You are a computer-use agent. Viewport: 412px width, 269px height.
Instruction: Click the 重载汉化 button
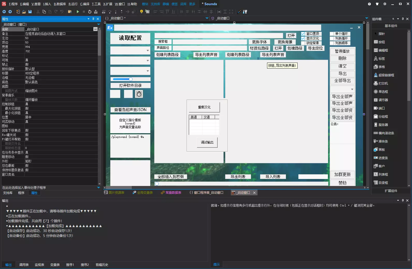(204, 107)
